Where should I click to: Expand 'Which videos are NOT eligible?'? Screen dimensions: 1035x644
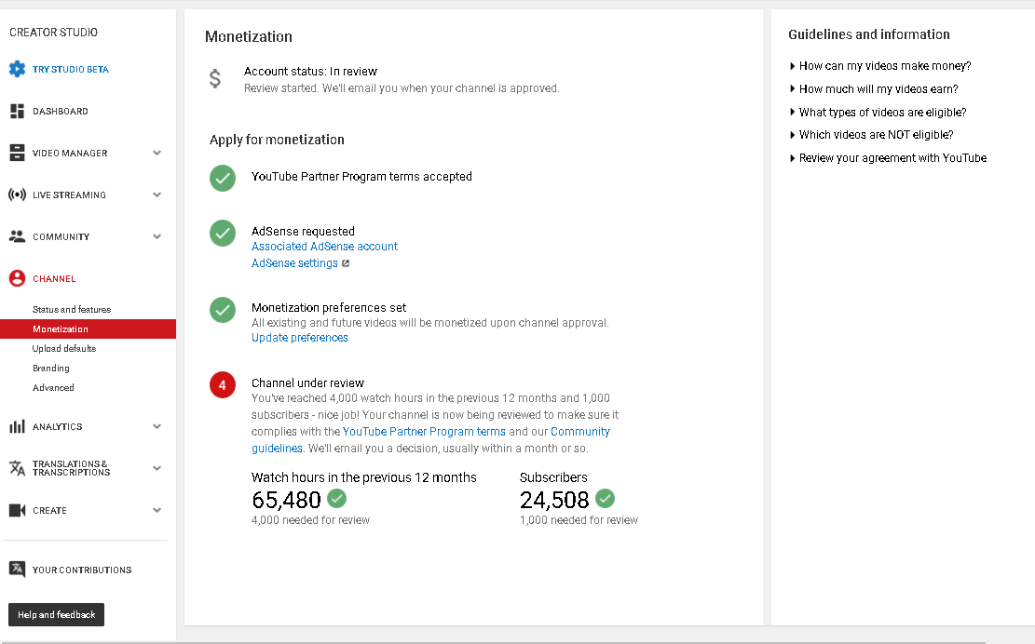[x=871, y=134]
